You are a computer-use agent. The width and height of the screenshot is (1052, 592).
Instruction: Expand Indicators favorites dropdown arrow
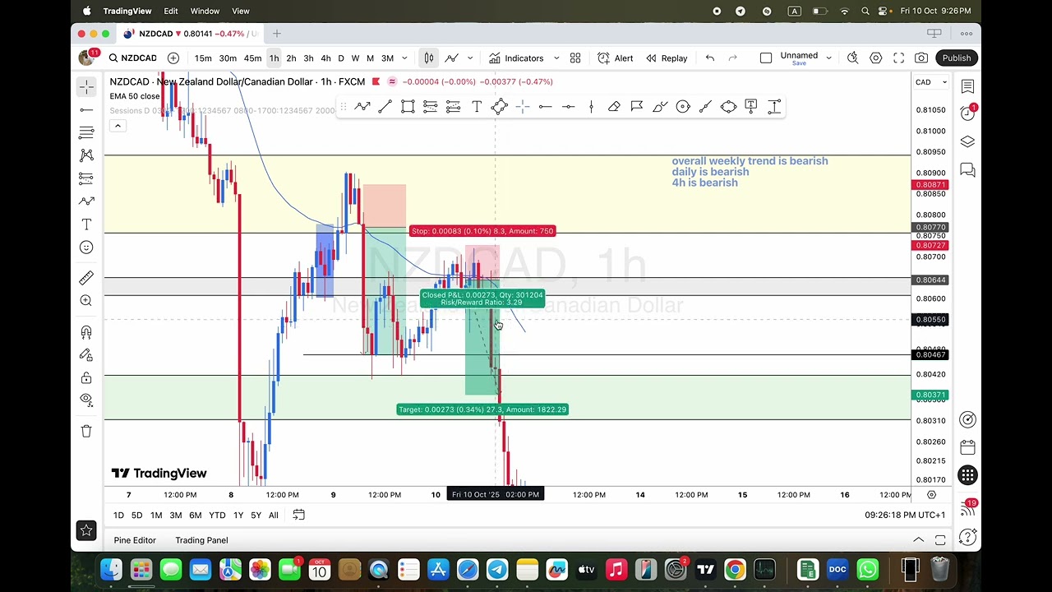click(x=556, y=58)
